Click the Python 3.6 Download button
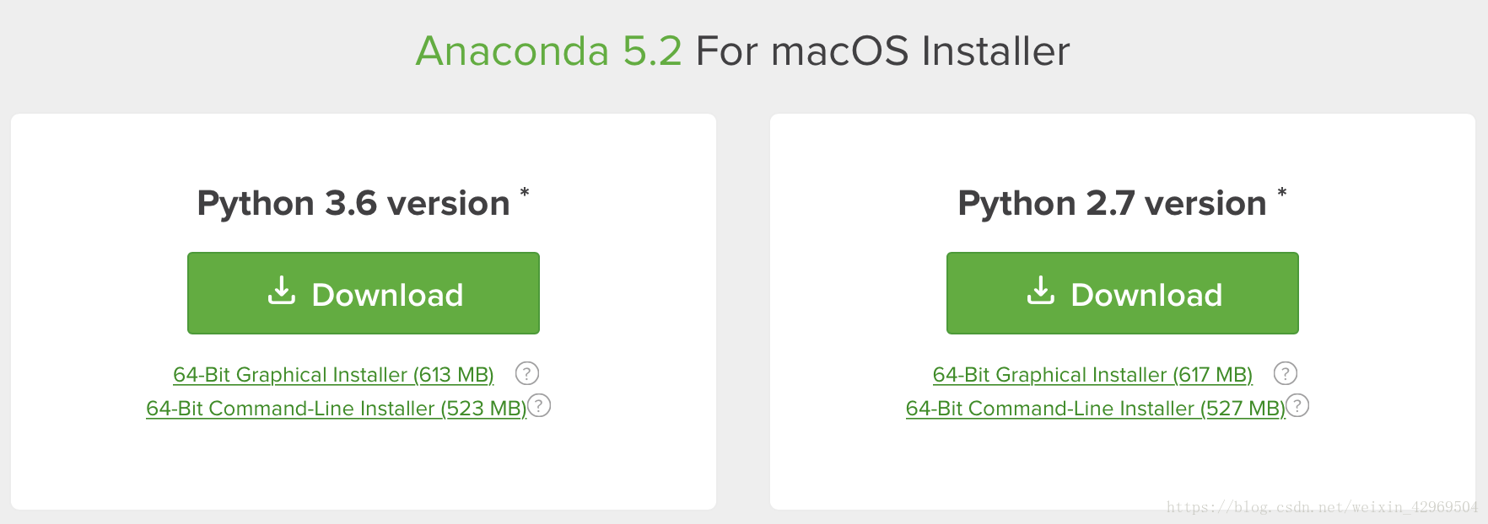This screenshot has height=524, width=1488. (x=364, y=293)
